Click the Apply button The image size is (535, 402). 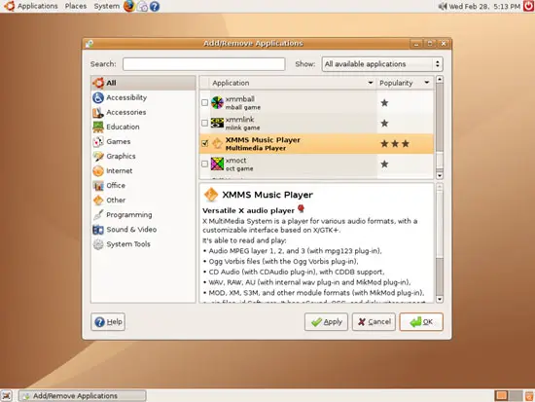coord(326,322)
